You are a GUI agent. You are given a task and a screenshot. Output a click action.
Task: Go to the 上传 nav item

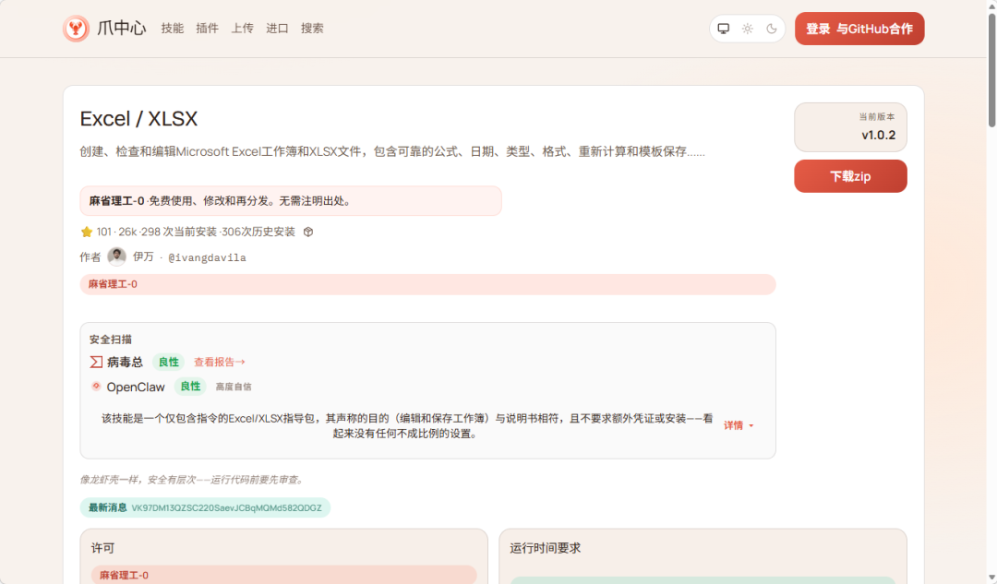tap(242, 29)
